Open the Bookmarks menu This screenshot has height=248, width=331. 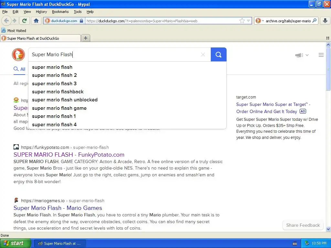click(x=60, y=12)
